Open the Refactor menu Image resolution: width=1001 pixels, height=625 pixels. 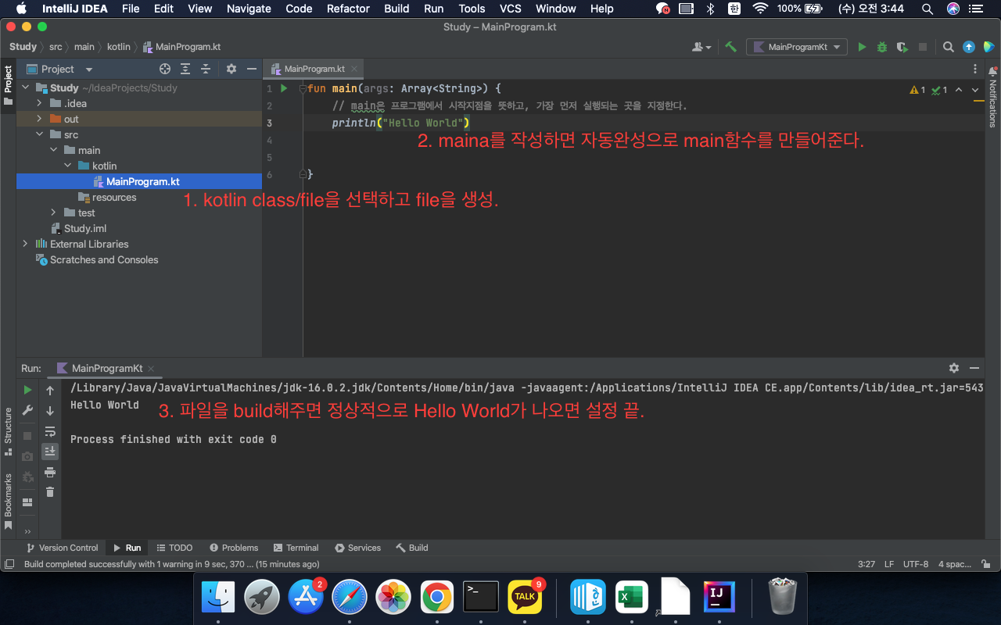pyautogui.click(x=348, y=9)
